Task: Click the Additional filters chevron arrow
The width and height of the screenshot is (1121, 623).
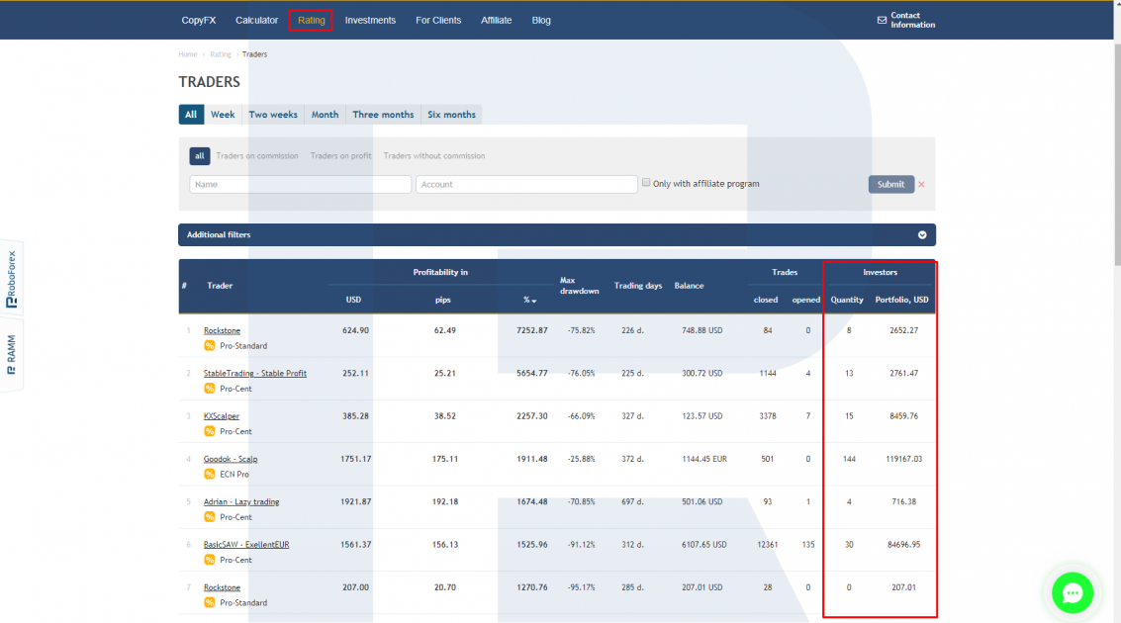Action: (922, 235)
